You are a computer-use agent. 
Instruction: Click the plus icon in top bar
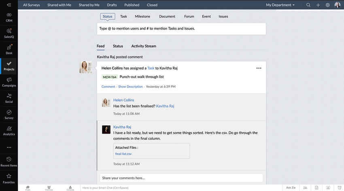(x=318, y=5)
